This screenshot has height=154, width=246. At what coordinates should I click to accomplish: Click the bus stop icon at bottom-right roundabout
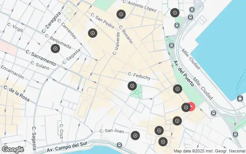tap(235, 134)
